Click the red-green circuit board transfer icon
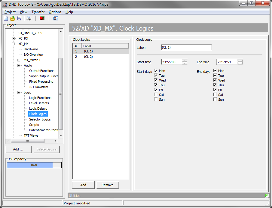Viewport: 272px width, 208px height. [42, 19]
